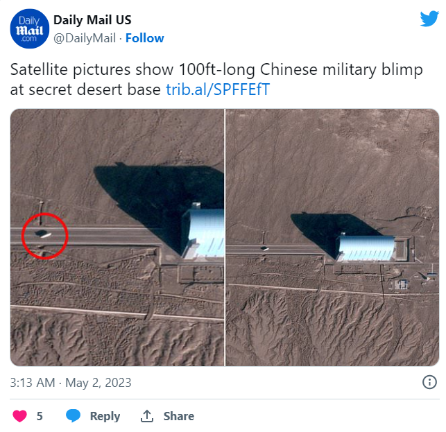446x432 pixels.
Task: Open the left satellite image with red circle
Action: 117,237
